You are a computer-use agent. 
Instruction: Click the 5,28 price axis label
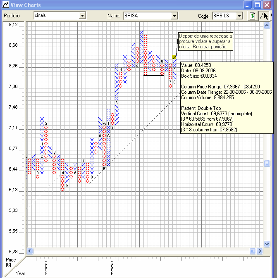coord(13,252)
